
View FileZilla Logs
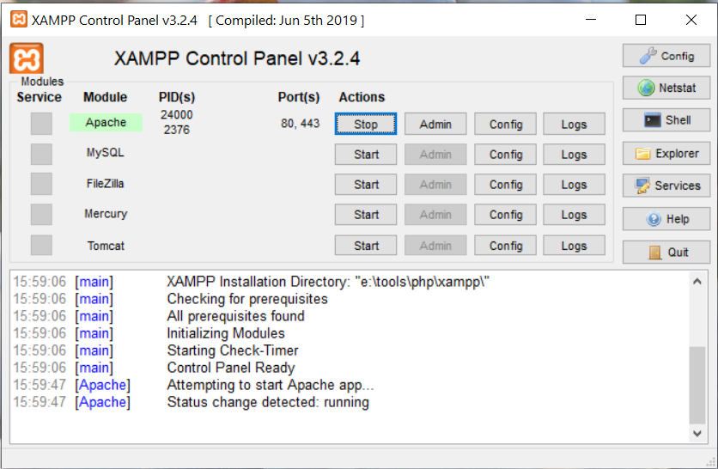click(x=575, y=185)
